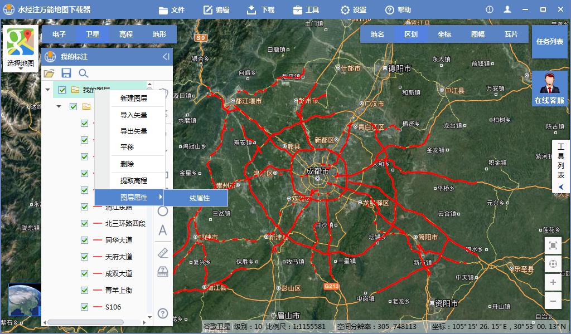This screenshot has height=334, width=571.
Task: Zoom in using the plus button
Action: (x=554, y=281)
